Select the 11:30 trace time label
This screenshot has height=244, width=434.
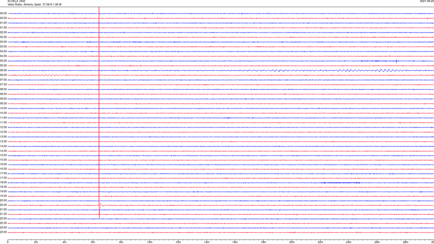3,122
